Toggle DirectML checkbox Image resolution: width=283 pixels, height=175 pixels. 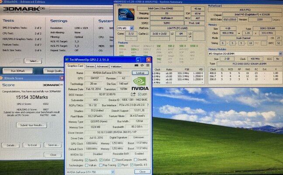135,160
